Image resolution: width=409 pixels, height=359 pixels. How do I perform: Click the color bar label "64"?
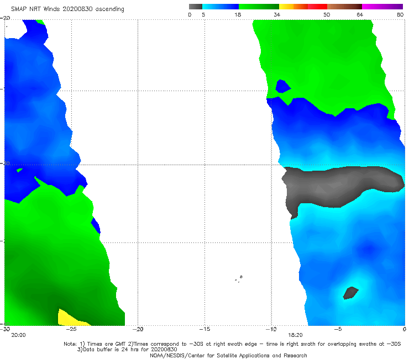coord(360,15)
